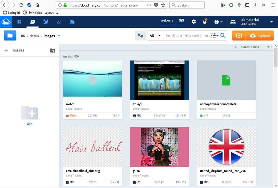Click the Assets (125) heading
Viewport: 278px width, 188px height.
click(71, 56)
